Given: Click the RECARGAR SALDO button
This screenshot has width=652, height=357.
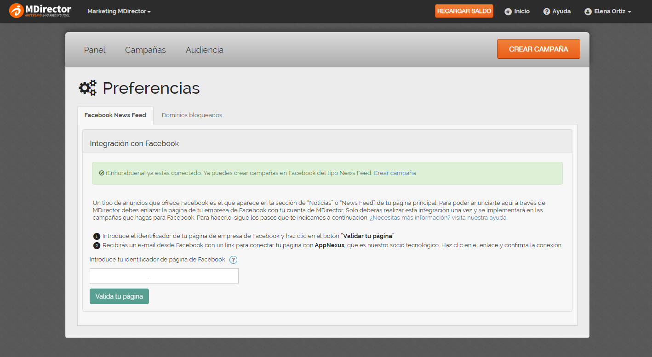Looking at the screenshot, I should [464, 11].
